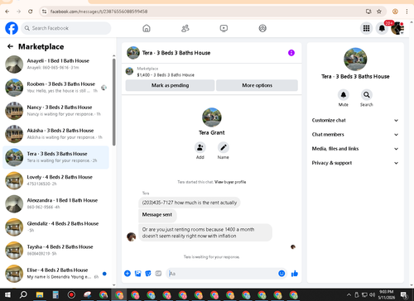Viewport: 414px width, 301px height.
Task: Expand Media, files and links section
Action: [x=355, y=149]
